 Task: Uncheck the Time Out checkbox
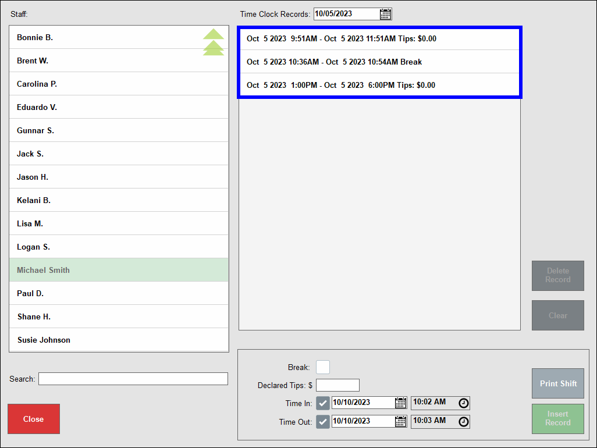point(322,421)
